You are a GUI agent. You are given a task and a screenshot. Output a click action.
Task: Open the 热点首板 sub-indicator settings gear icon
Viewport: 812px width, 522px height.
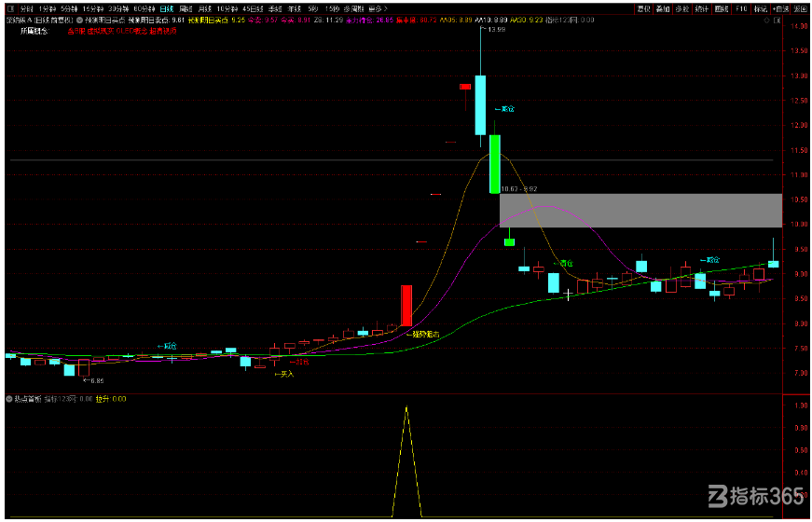8,399
